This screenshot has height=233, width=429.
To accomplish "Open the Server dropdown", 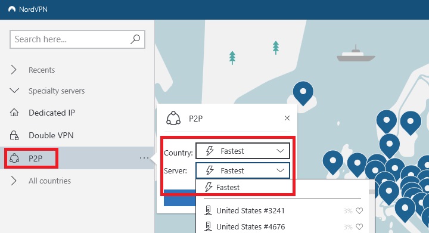I will (243, 170).
